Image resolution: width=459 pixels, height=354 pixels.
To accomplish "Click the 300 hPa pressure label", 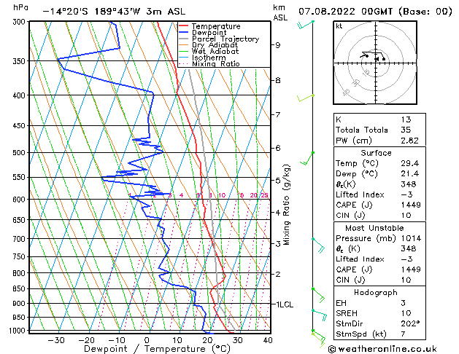I will [20, 22].
